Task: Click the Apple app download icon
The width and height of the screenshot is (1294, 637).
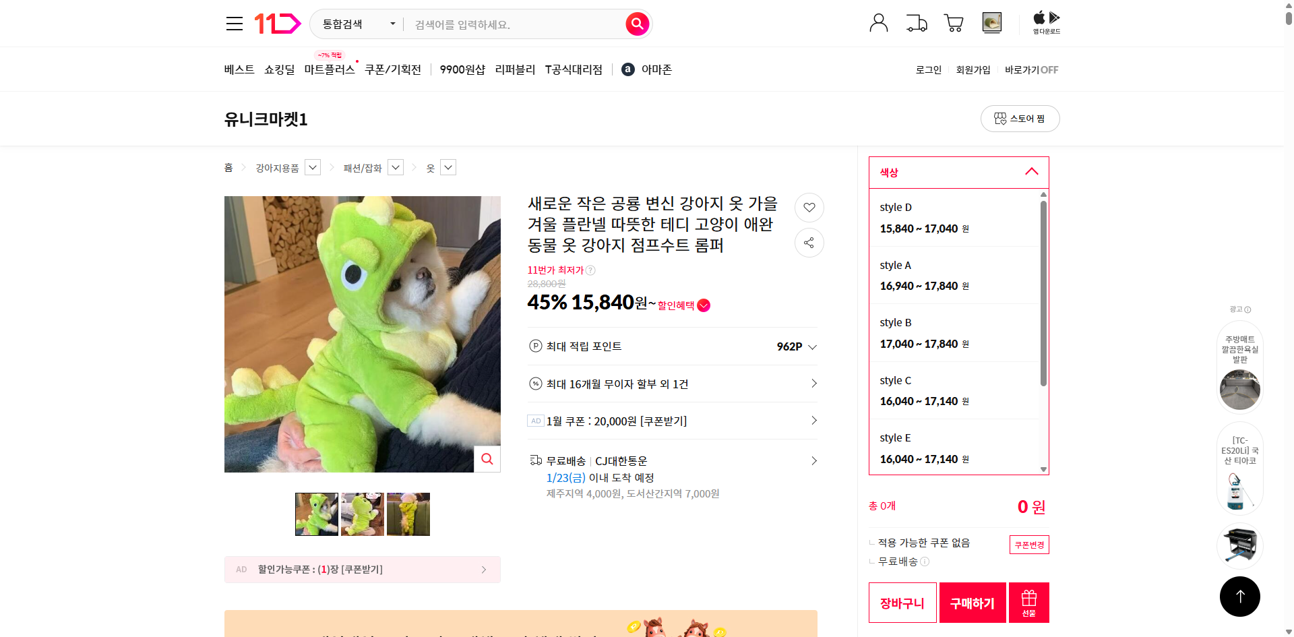Action: click(x=1039, y=18)
